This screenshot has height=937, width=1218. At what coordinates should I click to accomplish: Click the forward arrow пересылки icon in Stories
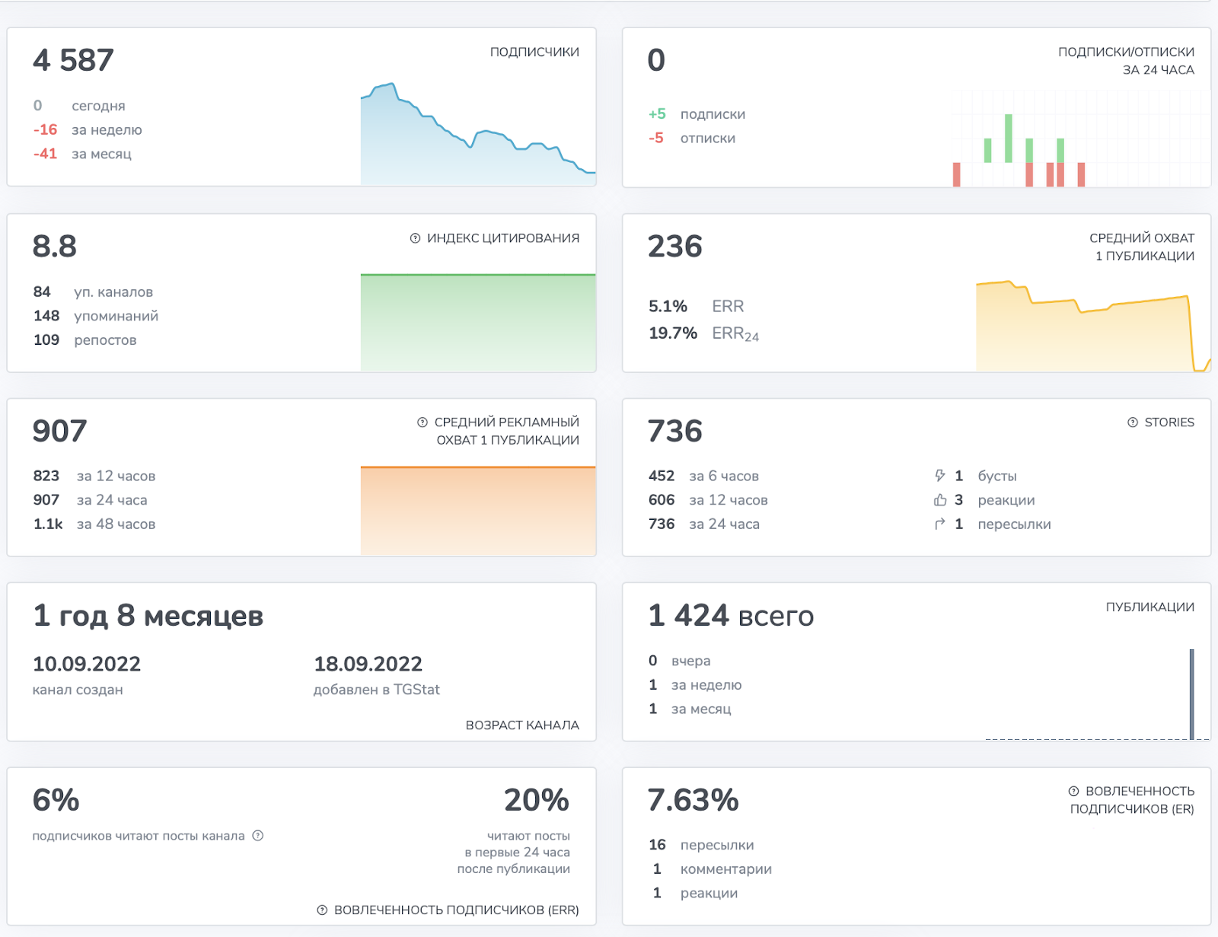pyautogui.click(x=940, y=524)
